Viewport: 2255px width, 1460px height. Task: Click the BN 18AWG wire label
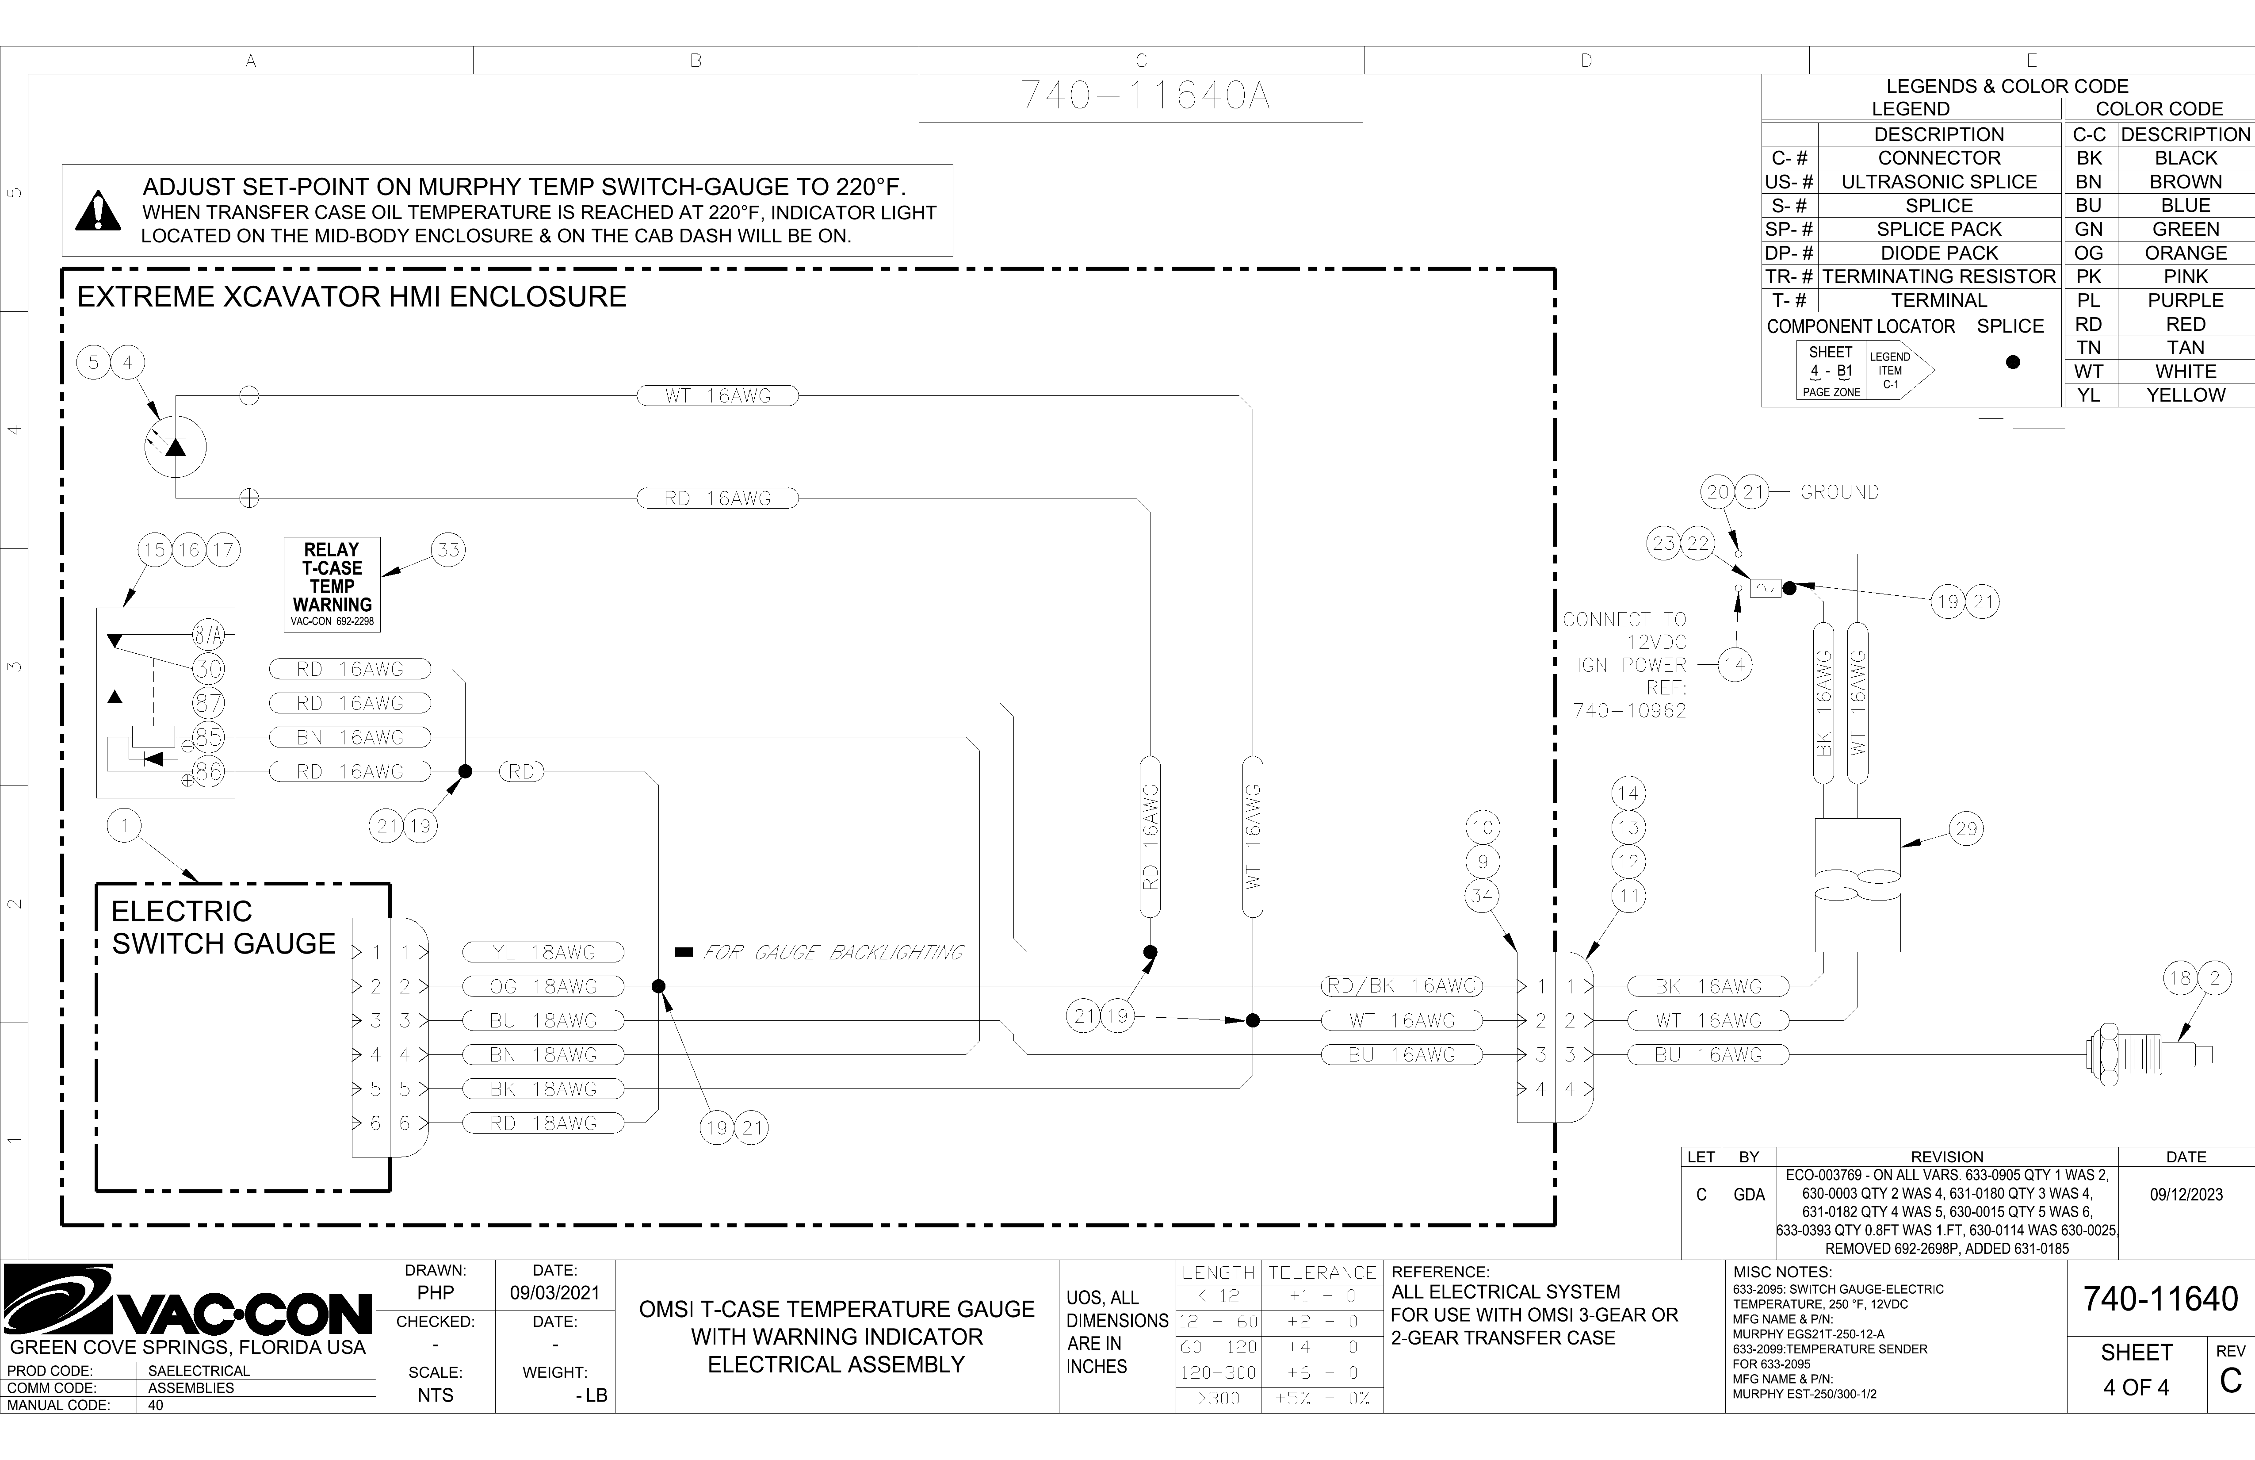pos(544,1054)
